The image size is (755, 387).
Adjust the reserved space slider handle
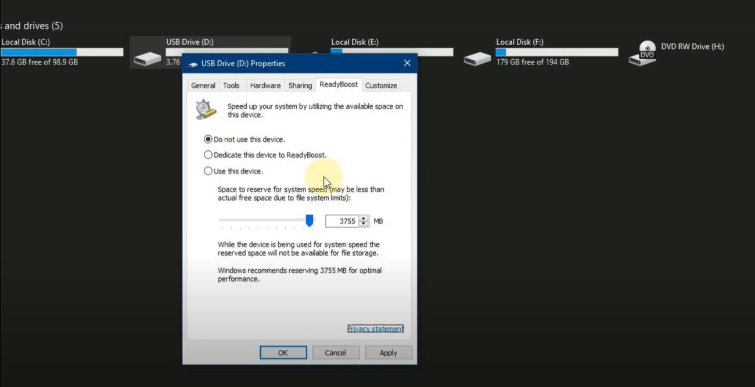(310, 220)
